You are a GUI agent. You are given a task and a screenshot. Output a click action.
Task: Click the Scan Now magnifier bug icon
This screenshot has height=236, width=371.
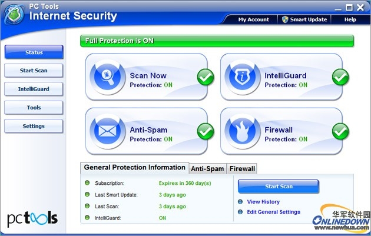click(x=108, y=77)
